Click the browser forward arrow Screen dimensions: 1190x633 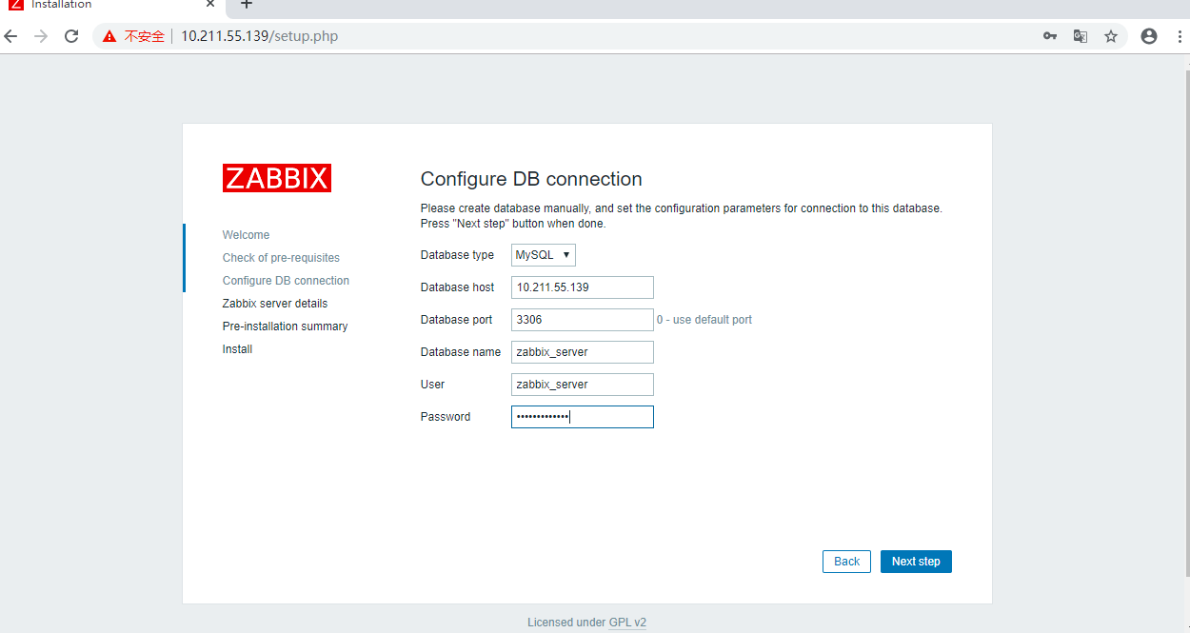(x=41, y=36)
